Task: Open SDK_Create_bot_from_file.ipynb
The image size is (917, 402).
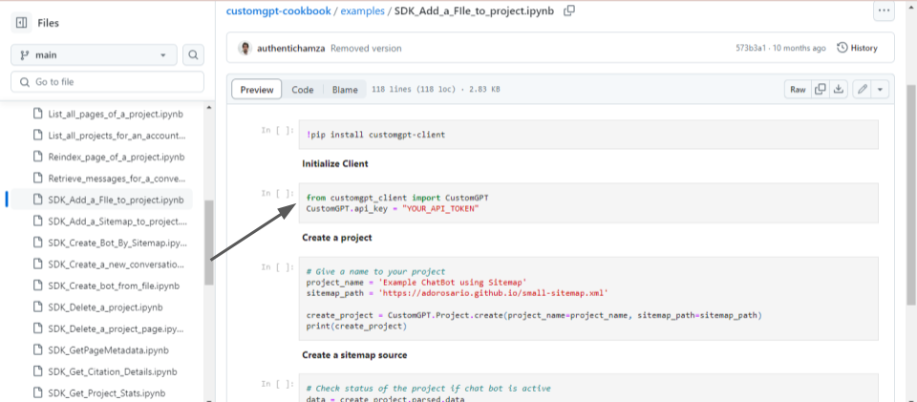Action: (x=114, y=286)
